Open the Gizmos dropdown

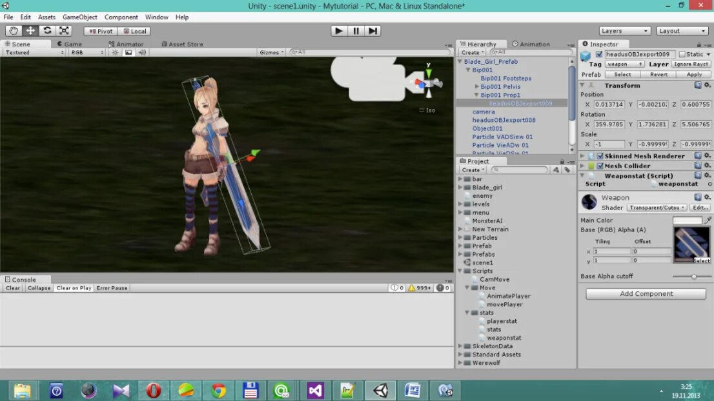[x=271, y=52]
